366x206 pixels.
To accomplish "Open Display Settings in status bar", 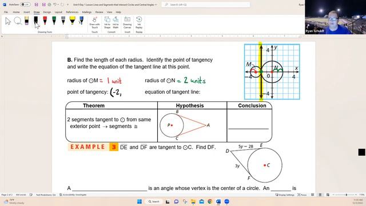I will [285, 195].
